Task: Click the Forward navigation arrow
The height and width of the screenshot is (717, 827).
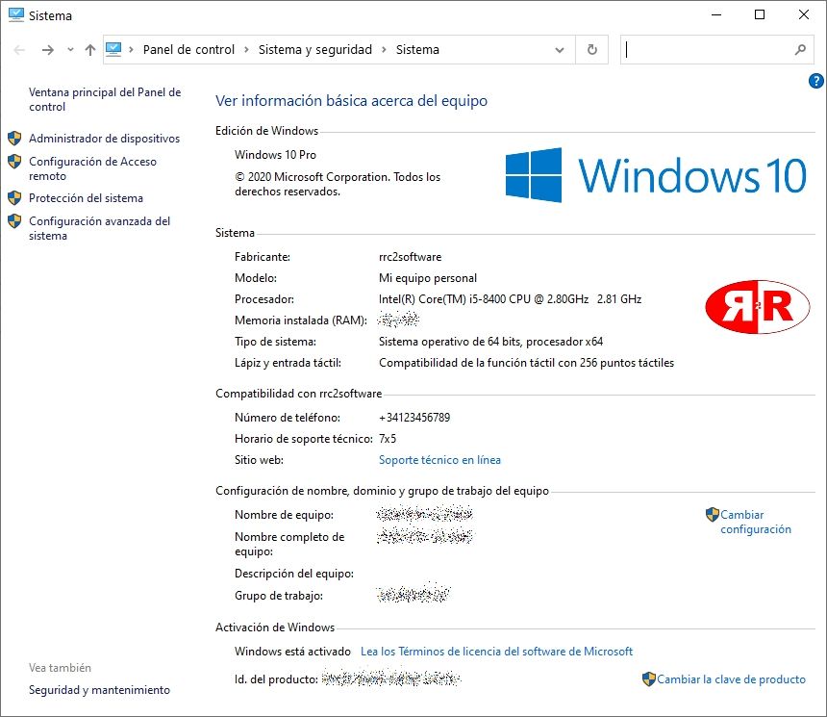Action: point(47,50)
